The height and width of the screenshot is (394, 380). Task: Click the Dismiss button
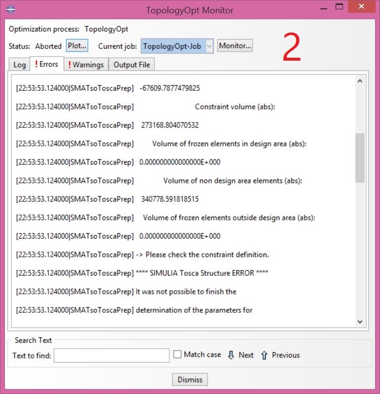point(190,379)
